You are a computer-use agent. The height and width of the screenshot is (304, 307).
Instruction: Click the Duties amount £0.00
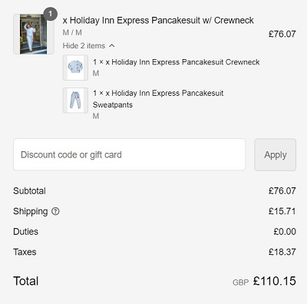click(285, 232)
